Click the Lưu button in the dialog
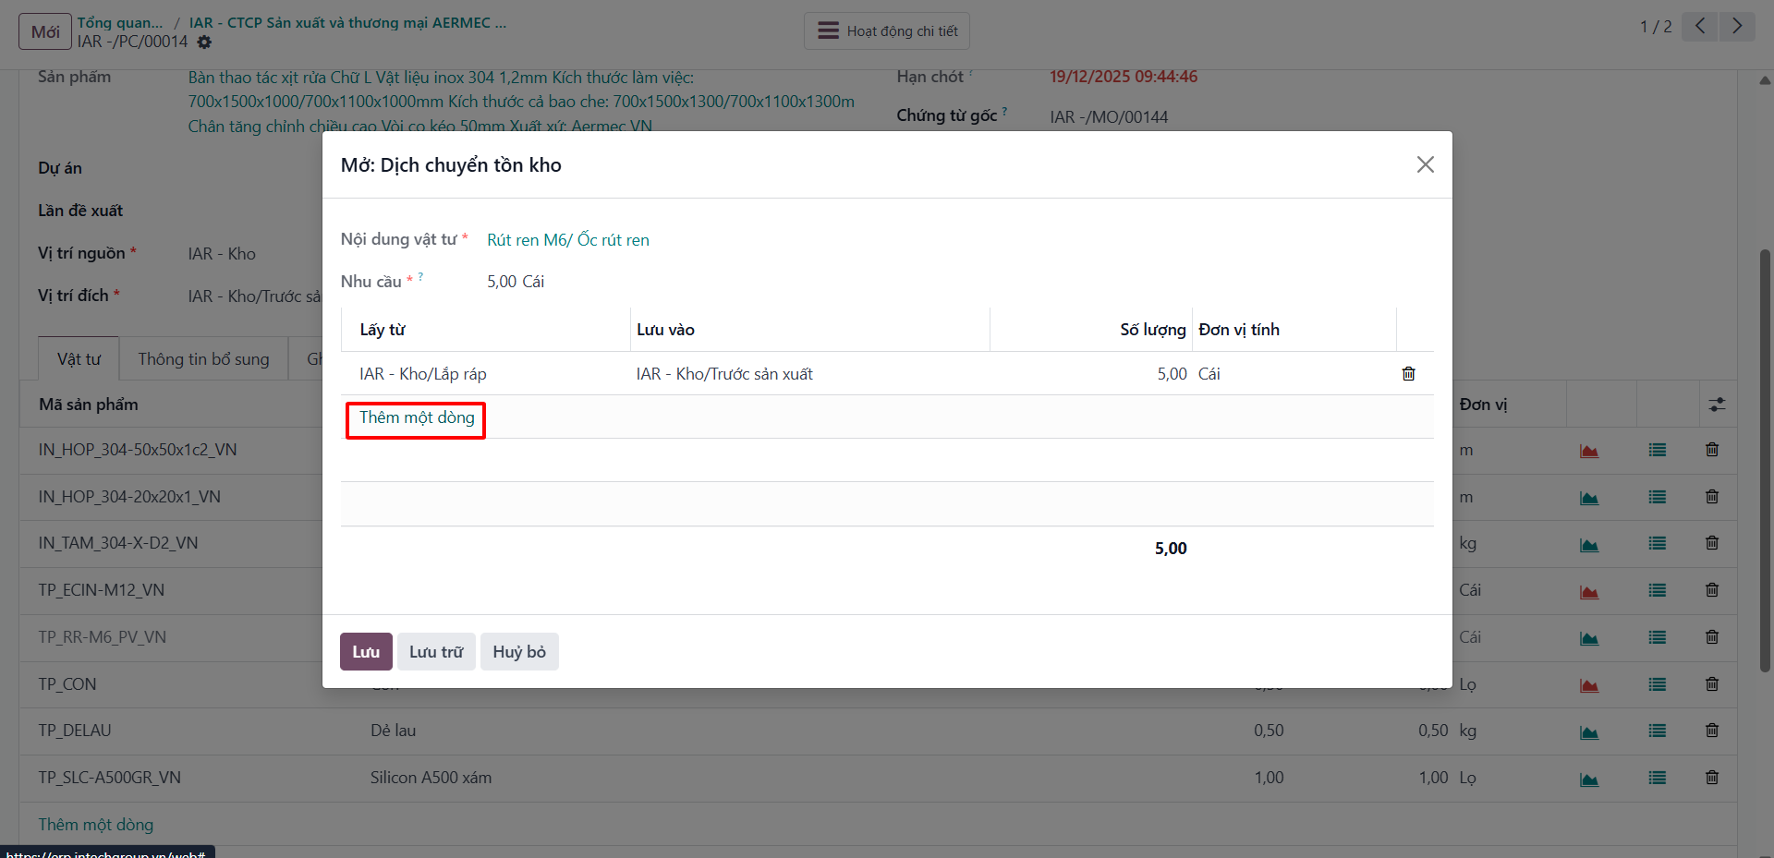The height and width of the screenshot is (858, 1774). pos(366,652)
